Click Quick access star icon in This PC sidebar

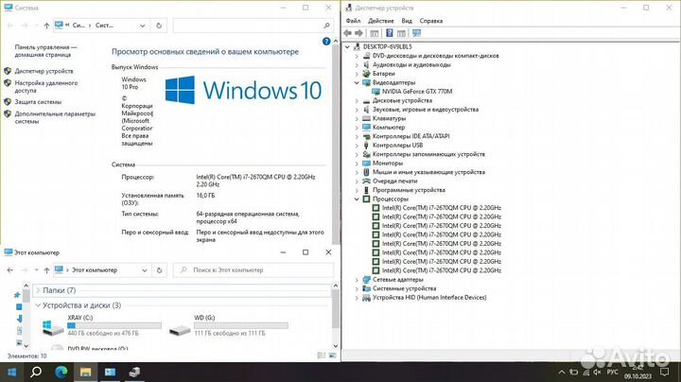(17, 295)
